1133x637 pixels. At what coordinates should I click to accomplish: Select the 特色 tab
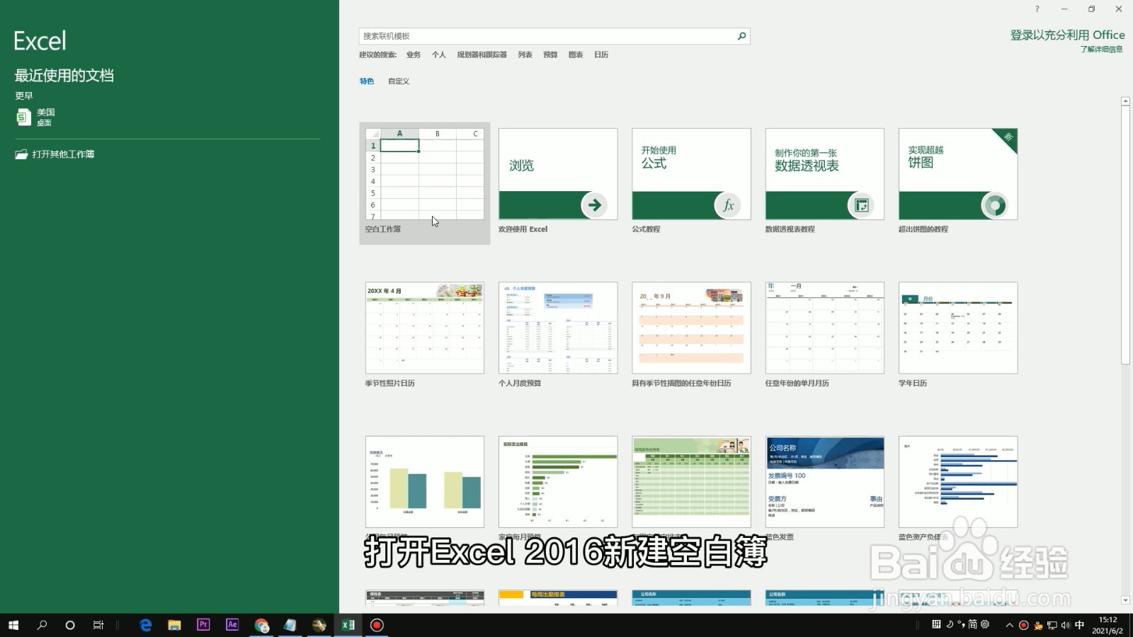pos(367,81)
